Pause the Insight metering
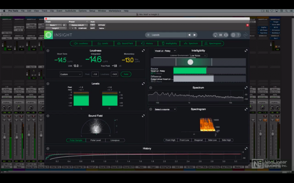 point(220,35)
